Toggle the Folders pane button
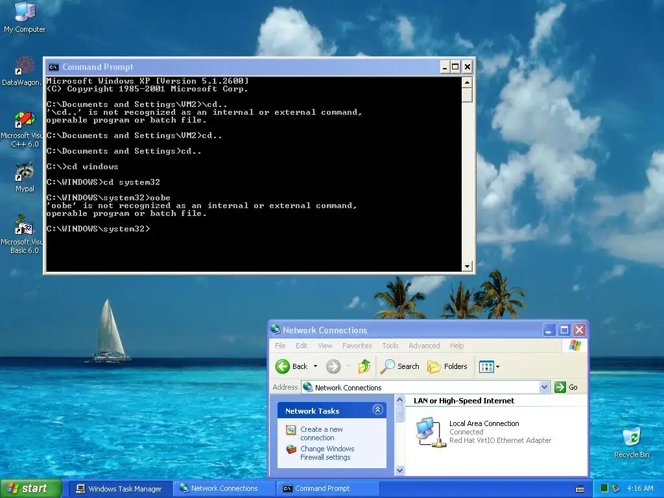The width and height of the screenshot is (664, 498). click(x=447, y=366)
